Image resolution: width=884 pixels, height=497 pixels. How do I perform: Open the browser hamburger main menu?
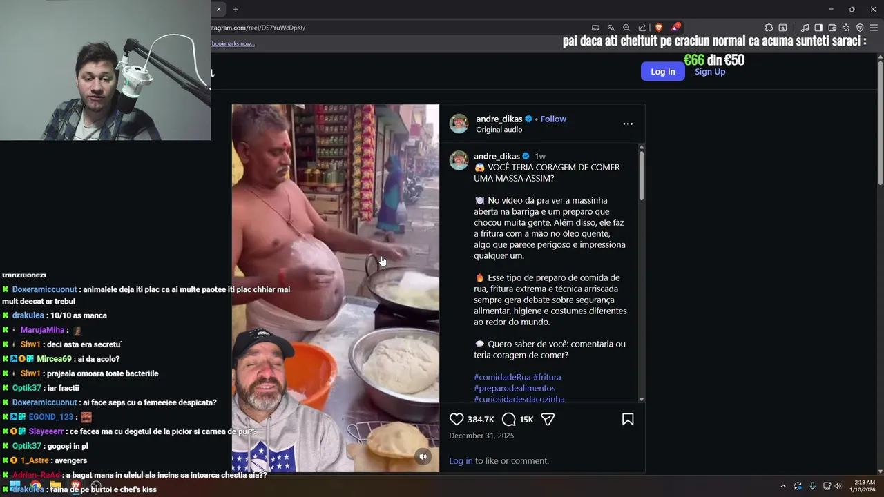(x=874, y=28)
